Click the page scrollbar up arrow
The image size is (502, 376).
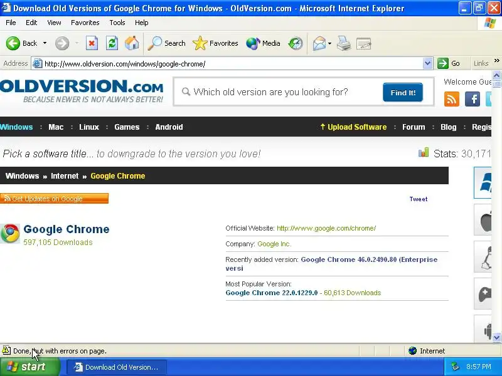click(496, 75)
